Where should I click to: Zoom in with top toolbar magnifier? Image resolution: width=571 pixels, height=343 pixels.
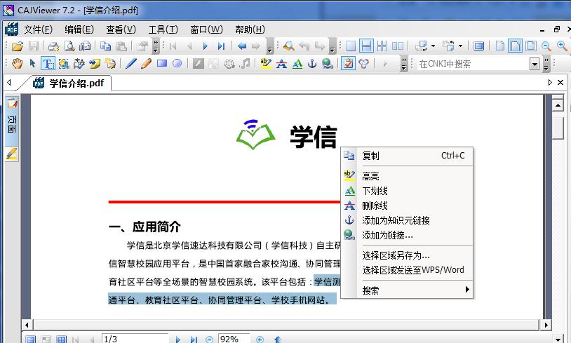(562, 46)
